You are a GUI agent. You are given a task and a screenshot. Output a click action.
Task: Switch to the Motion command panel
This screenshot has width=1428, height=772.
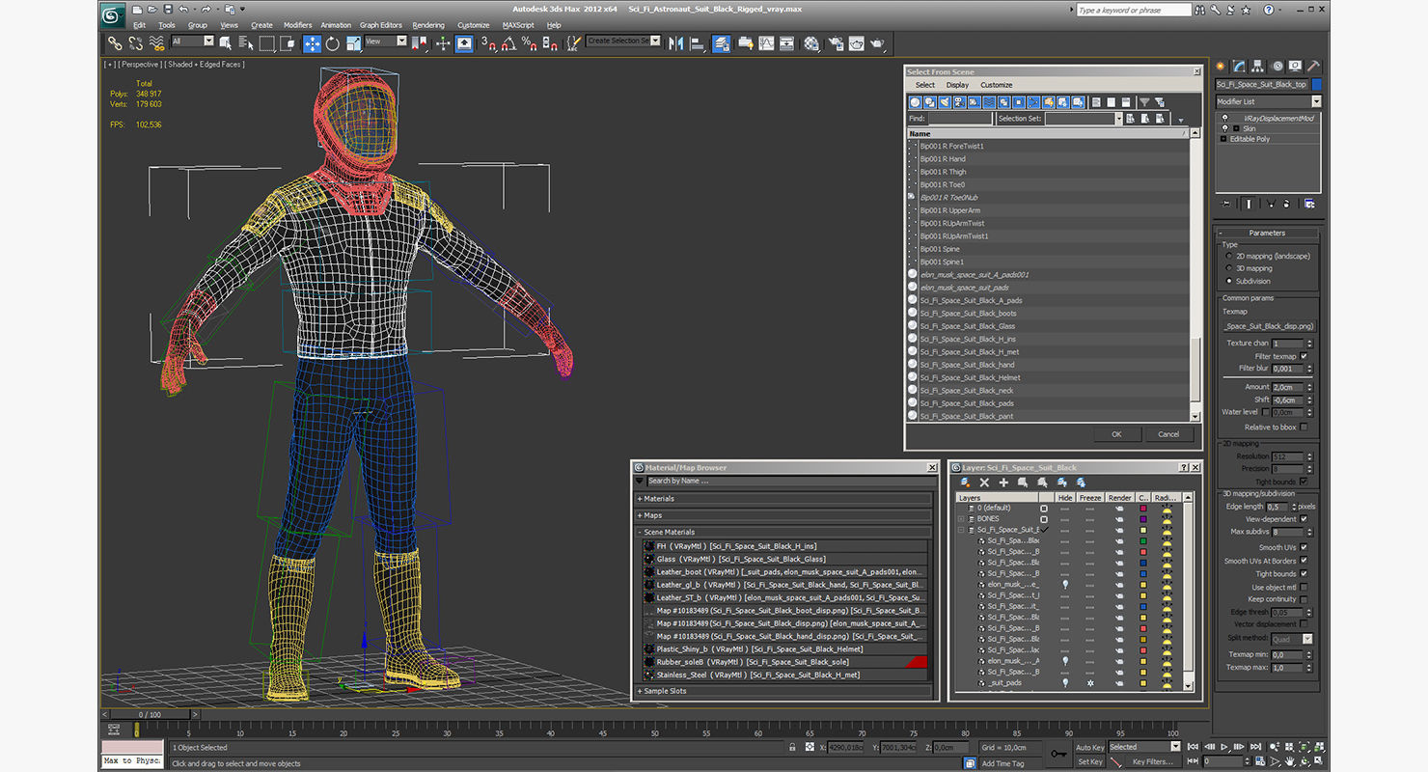coord(1277,67)
